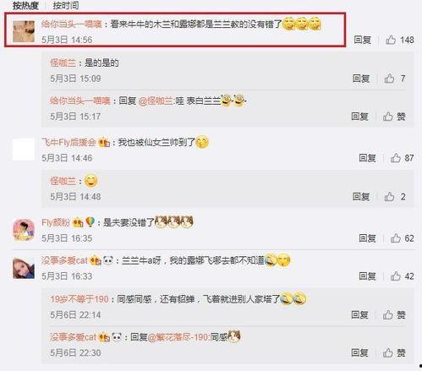Like the last reply posted 5月6日 22:30
Viewport: 422px width, 371px height.
[x=388, y=352]
